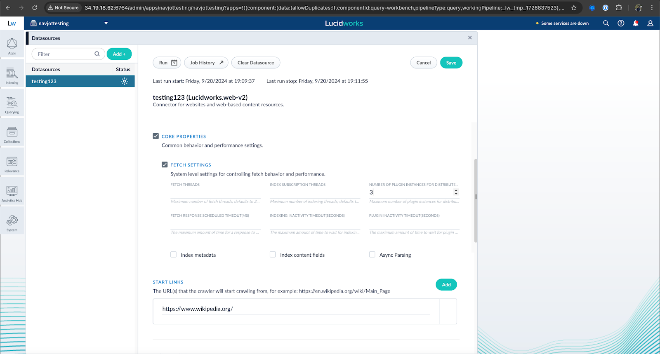
Task: Click the Cancel button
Action: click(x=424, y=63)
